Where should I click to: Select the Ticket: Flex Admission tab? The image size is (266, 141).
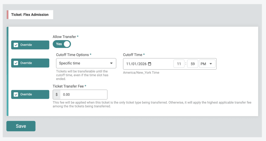30,15
